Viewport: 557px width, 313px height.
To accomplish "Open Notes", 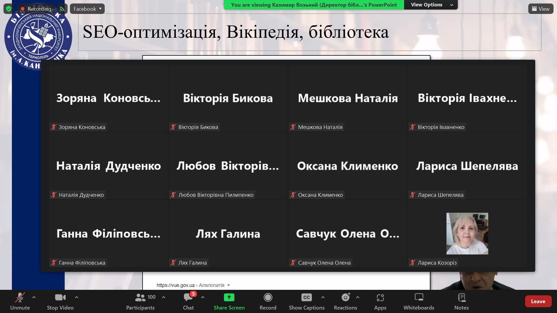I will 462,301.
